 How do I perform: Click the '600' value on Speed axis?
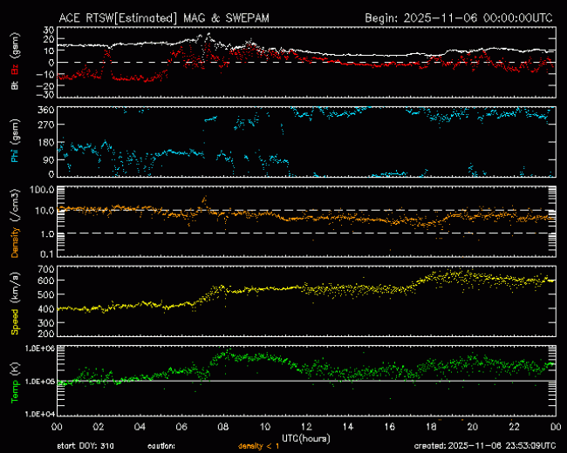click(x=46, y=281)
